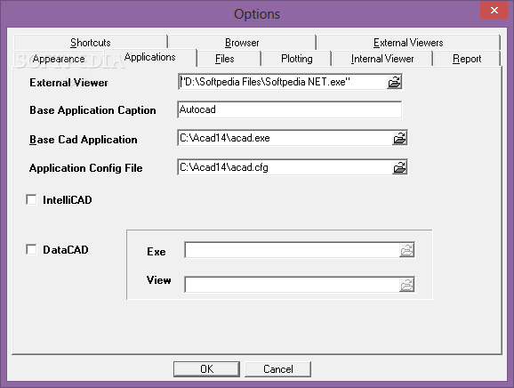Click the Application Config File field

click(x=285, y=167)
